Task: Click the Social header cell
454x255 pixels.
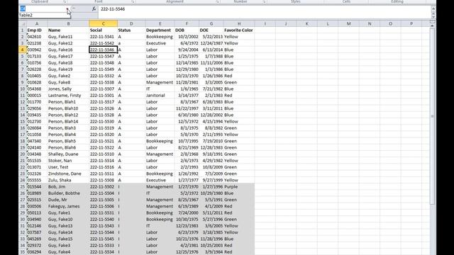Action: (103, 30)
